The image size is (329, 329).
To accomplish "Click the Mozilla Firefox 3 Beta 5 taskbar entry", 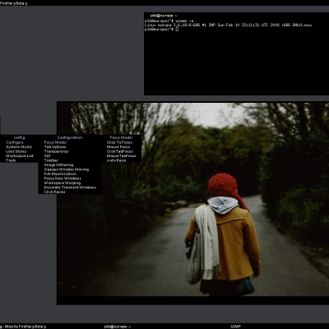I will coord(23,327).
